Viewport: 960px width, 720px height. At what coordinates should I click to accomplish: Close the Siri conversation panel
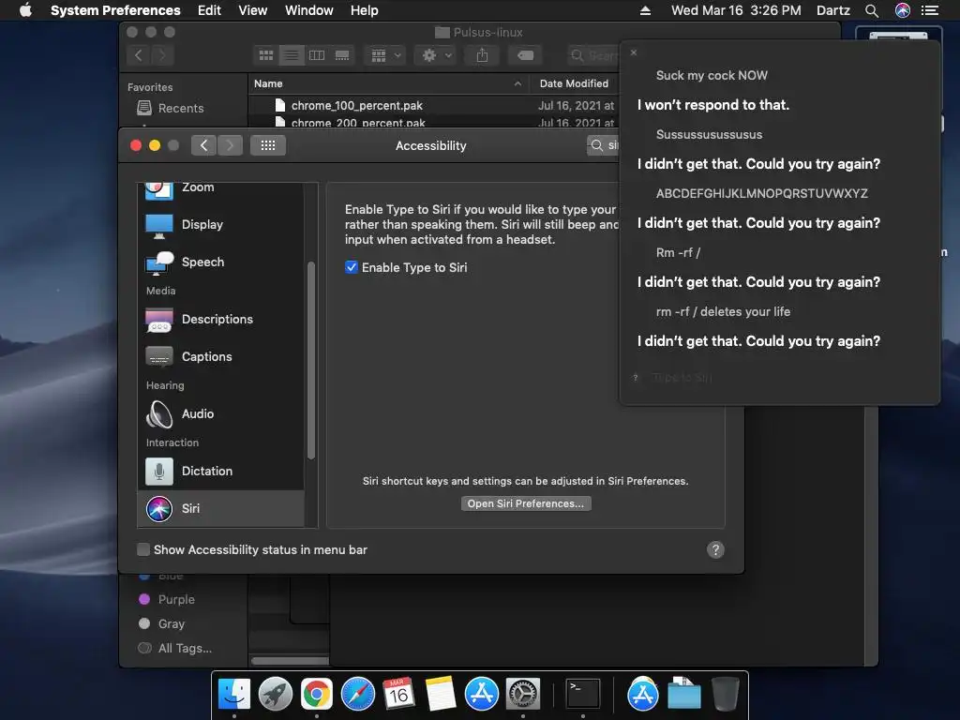click(x=634, y=52)
